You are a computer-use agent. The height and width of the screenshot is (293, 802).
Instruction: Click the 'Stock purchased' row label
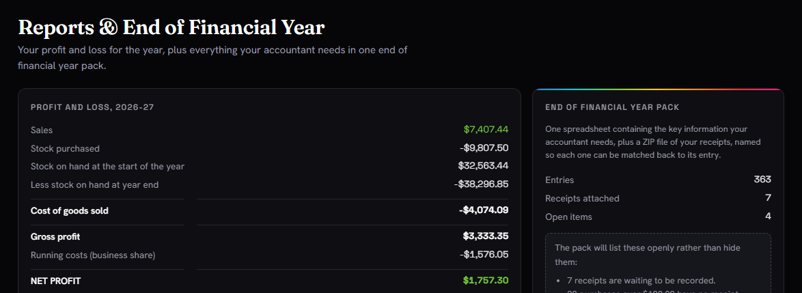[65, 149]
